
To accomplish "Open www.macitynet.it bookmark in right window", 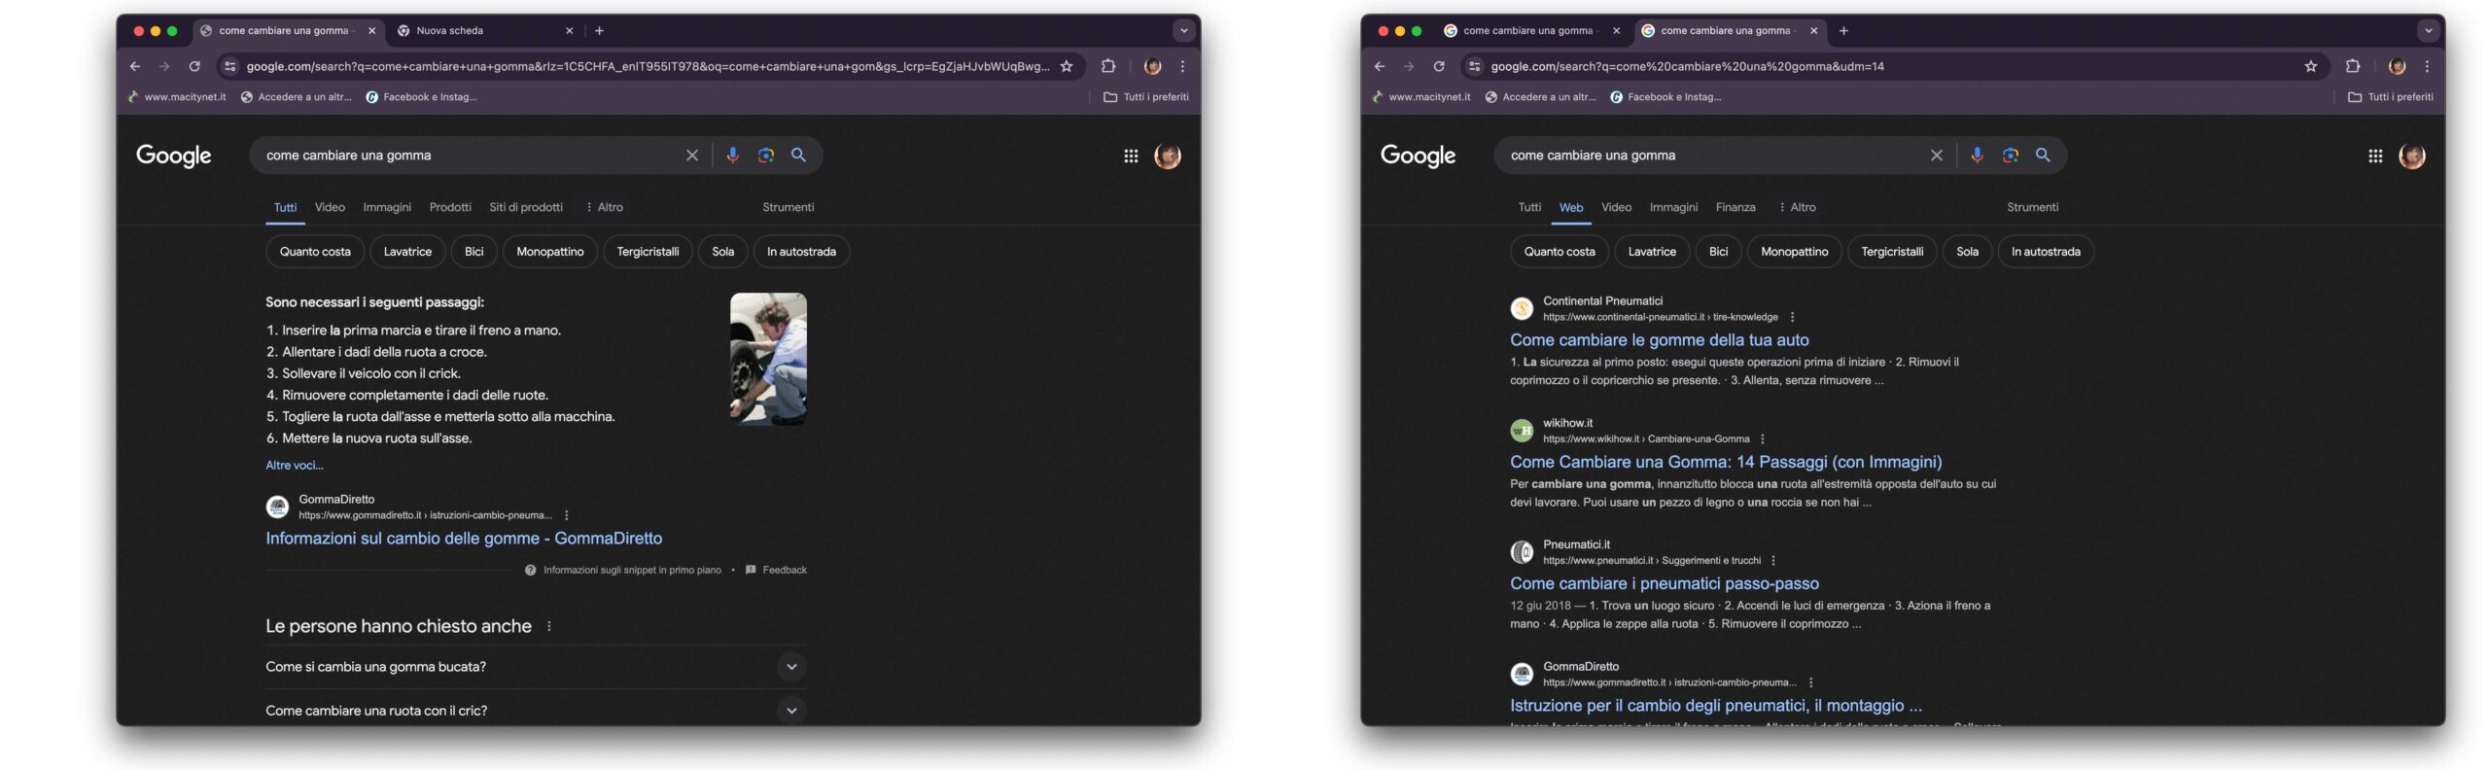I will tap(1420, 97).
